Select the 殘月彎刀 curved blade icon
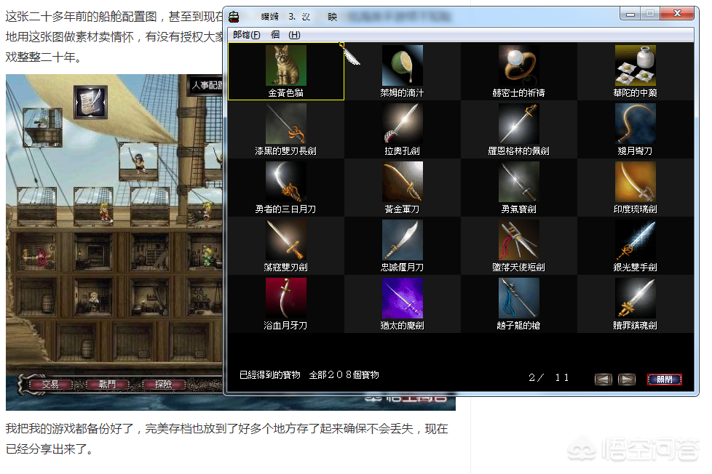 pyautogui.click(x=635, y=124)
